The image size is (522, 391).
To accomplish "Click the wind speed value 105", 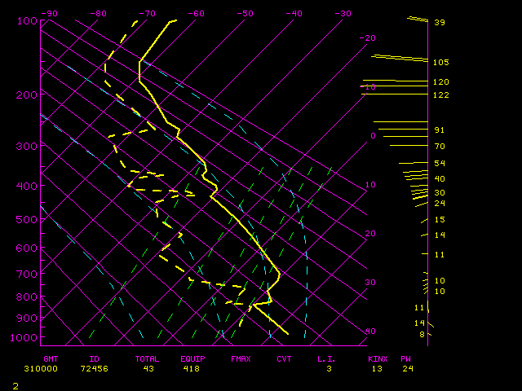I will 441,63.
